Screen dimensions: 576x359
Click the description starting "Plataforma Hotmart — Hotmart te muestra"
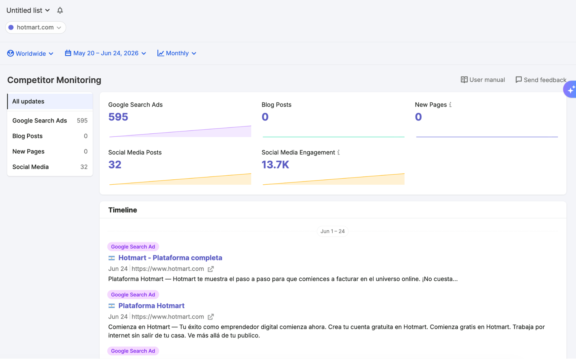click(x=283, y=279)
